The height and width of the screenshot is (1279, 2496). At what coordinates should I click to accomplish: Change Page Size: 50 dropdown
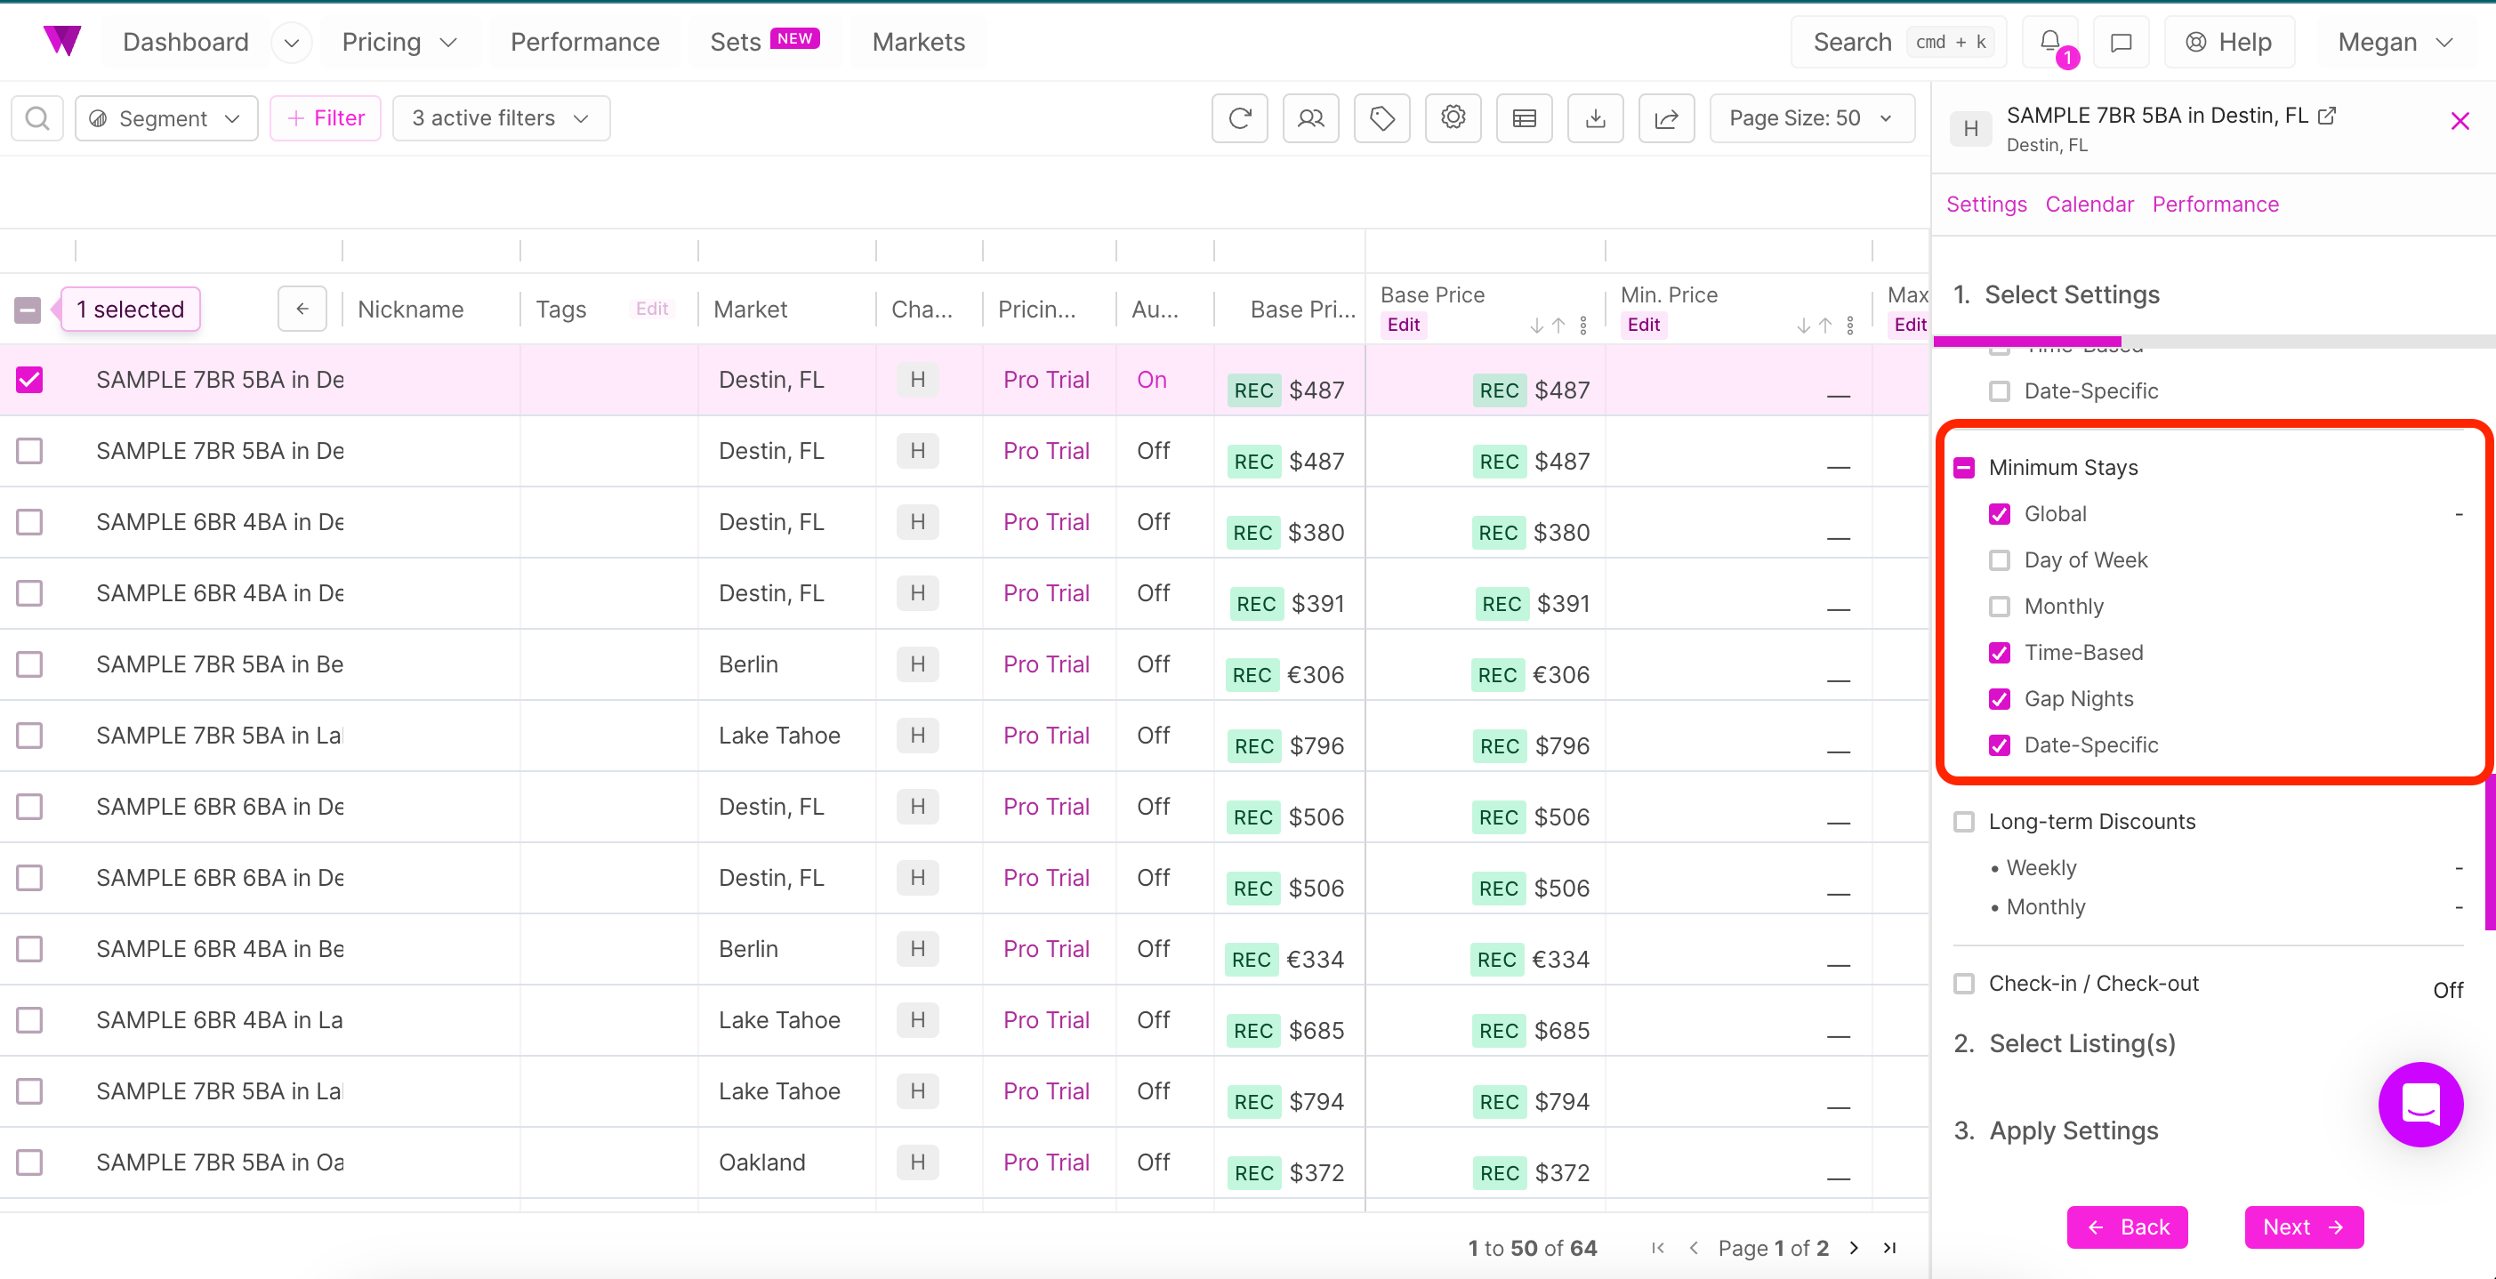click(x=1811, y=118)
